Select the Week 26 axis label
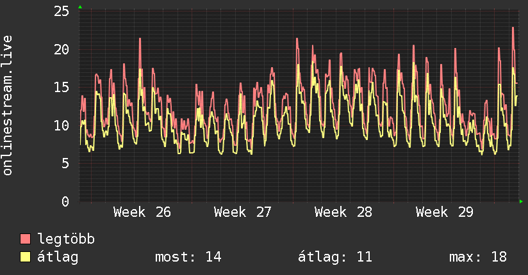528x275 pixels. pos(142,212)
